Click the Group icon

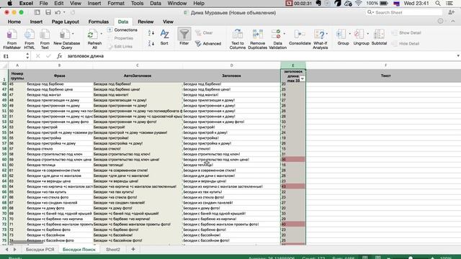pyautogui.click(x=341, y=34)
